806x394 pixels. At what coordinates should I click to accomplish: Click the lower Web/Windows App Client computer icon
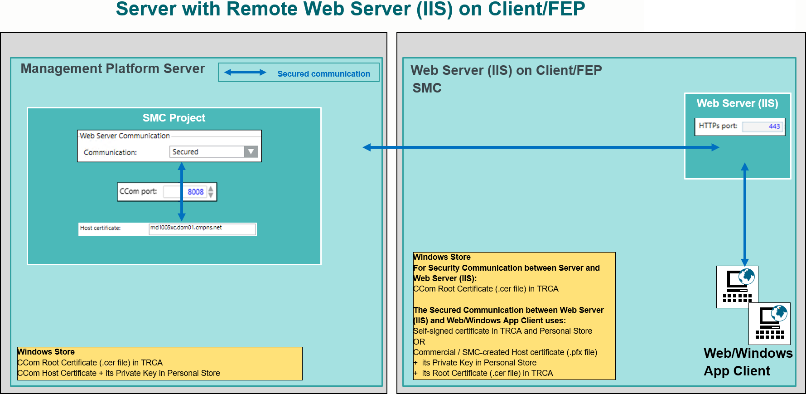tap(769, 323)
